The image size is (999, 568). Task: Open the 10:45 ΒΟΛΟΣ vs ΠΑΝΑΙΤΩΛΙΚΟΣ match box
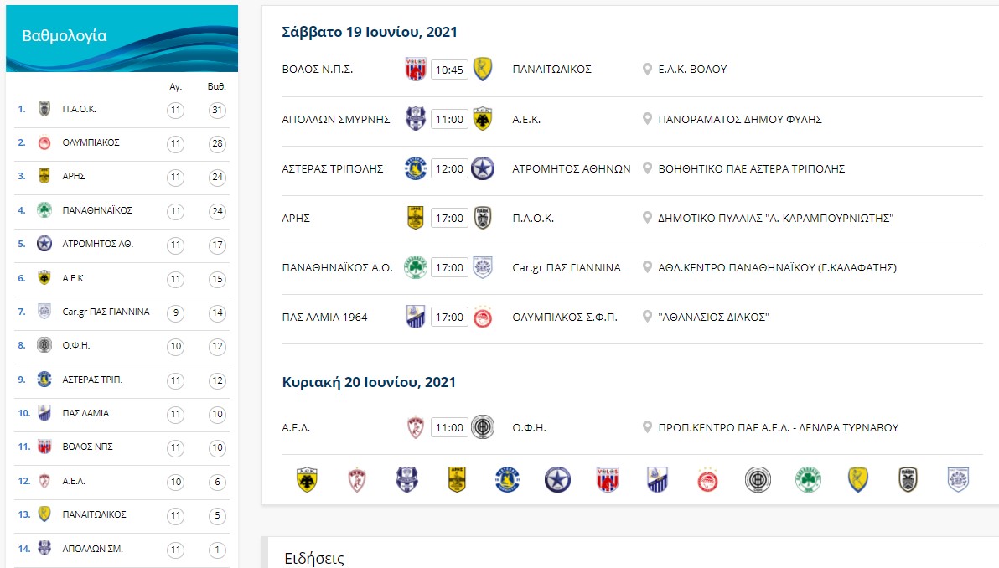tap(449, 70)
